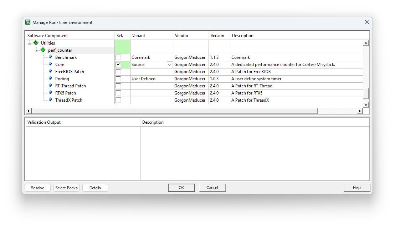The image size is (395, 230).
Task: Close the Manage Run-Time Environment dialog
Action: (x=367, y=22)
